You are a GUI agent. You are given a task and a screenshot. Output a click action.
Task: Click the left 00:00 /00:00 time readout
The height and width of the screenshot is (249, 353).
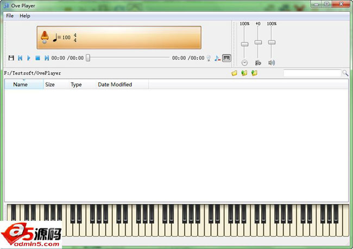[x=67, y=58]
